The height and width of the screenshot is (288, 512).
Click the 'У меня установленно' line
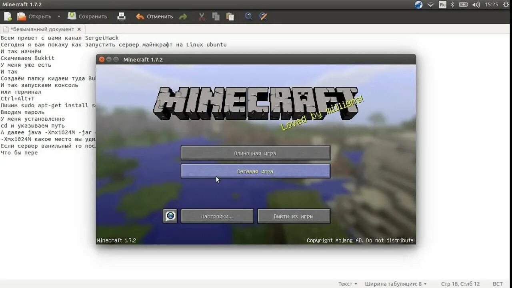[x=32, y=119]
